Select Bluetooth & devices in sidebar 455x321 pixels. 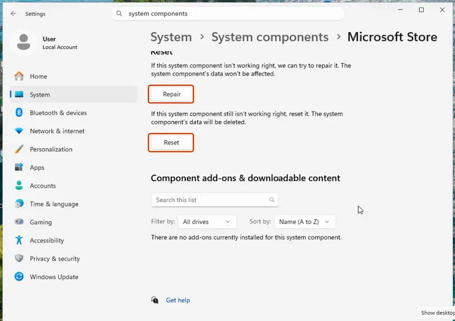58,113
